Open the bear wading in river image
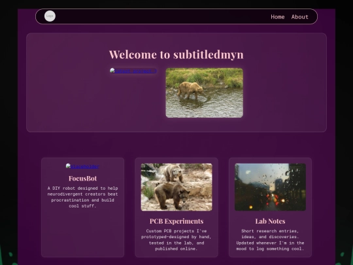This screenshot has width=353, height=265. point(204,93)
